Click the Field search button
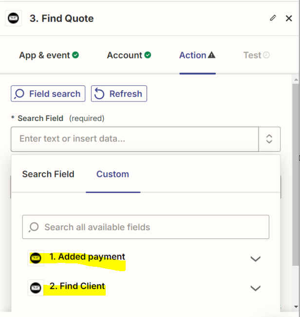300x317 pixels. (x=48, y=94)
